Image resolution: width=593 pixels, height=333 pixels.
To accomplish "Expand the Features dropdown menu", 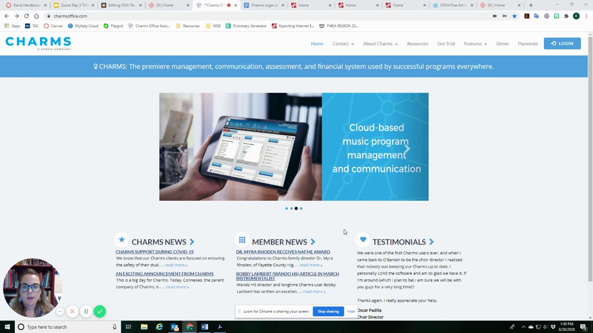I will (x=475, y=43).
